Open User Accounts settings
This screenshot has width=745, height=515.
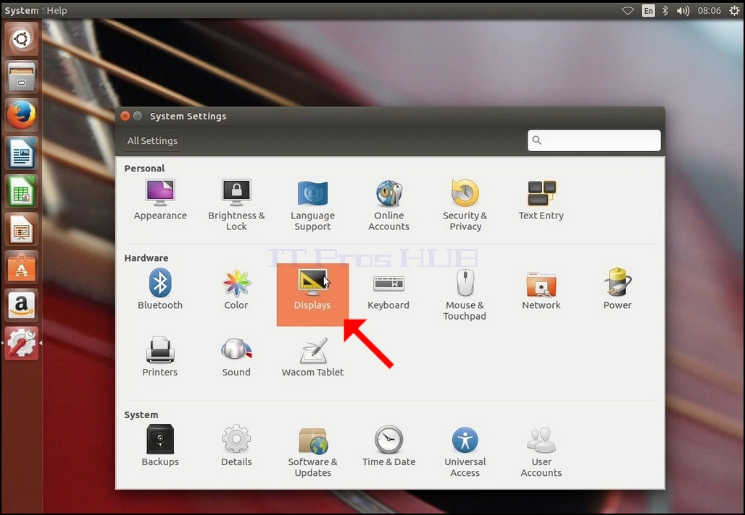click(541, 451)
